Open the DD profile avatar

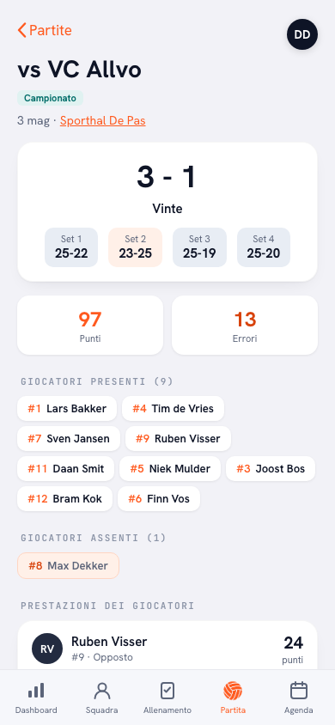pyautogui.click(x=302, y=34)
